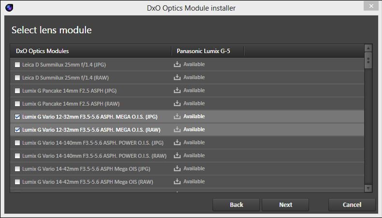382x218 pixels.
Task: Tick Lumix G Vario 14-140mm POWER O.I.S. (RAW) checkbox
Action: [18, 156]
